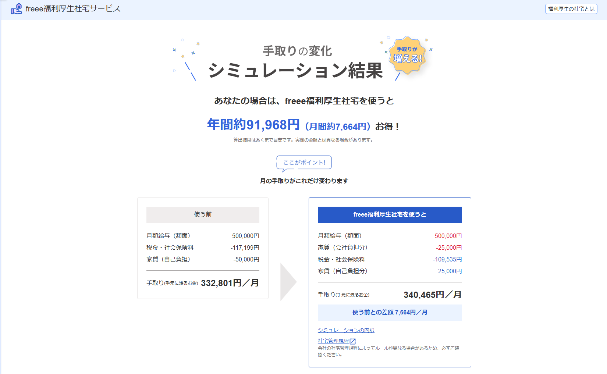Click the -109,535円 tax value
This screenshot has height=374, width=607.
pyautogui.click(x=447, y=260)
